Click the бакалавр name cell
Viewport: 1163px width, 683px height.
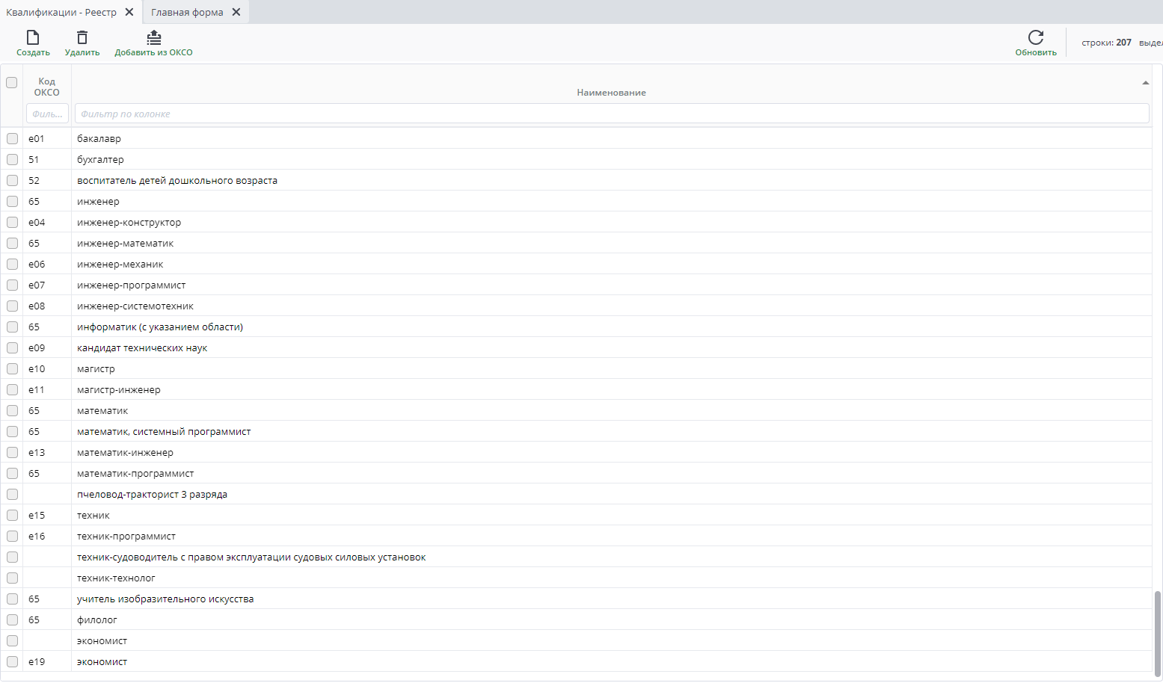pyautogui.click(x=611, y=138)
